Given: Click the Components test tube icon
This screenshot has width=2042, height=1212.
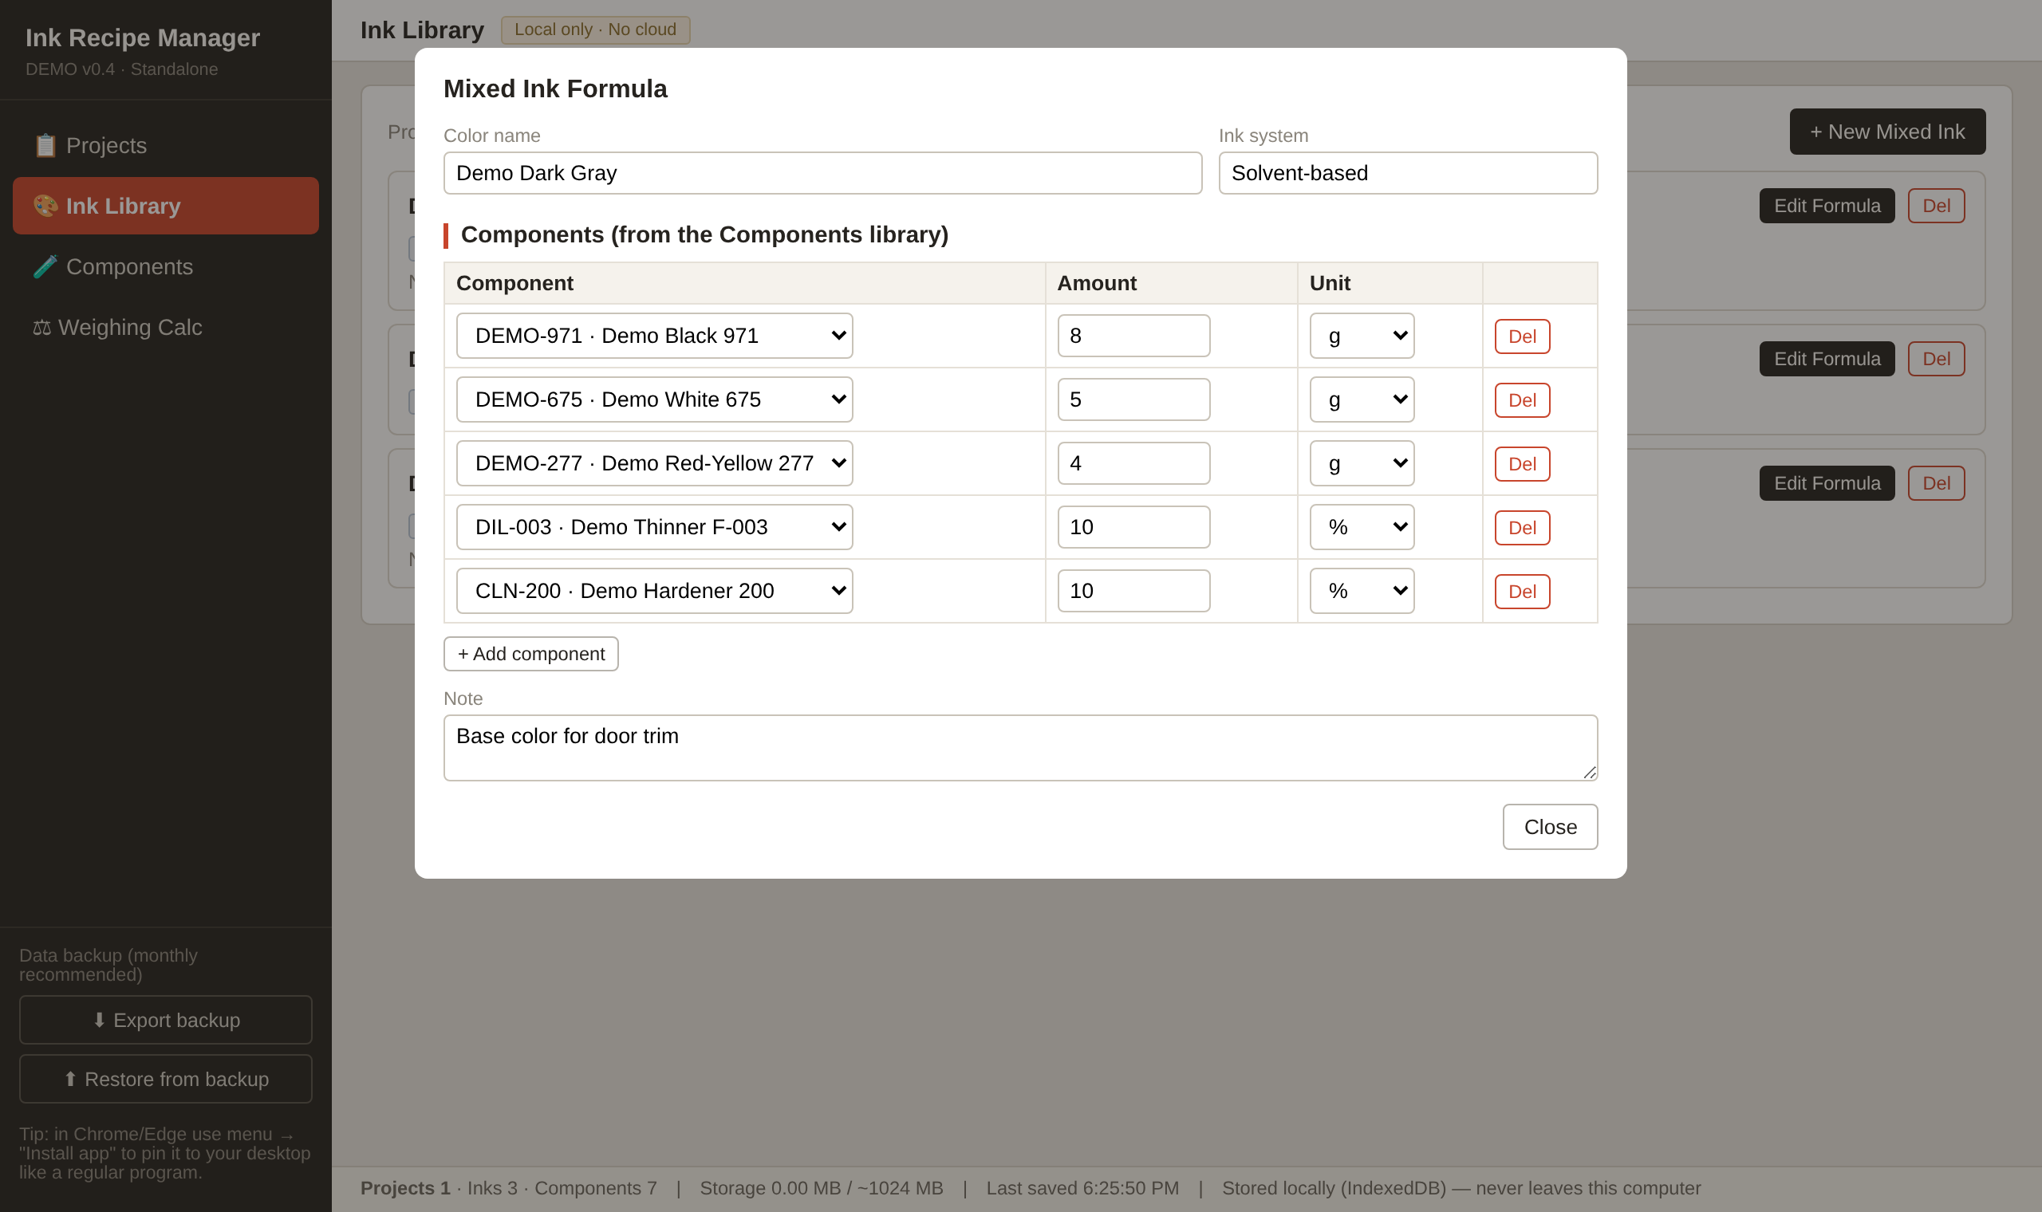Looking at the screenshot, I should coord(45,266).
